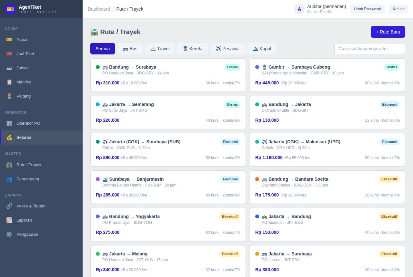This screenshot has height=277, width=413.
Task: Click the AgenTiket logo icon
Action: (x=10, y=9)
